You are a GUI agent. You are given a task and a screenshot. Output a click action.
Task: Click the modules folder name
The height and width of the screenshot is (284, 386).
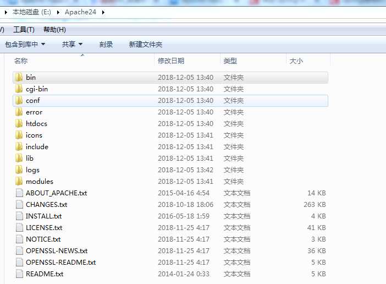40,182
